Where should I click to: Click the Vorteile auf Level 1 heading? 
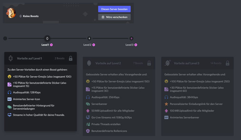[29, 58]
